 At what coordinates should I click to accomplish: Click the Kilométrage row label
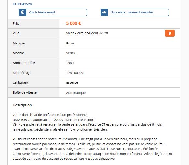pos(22,73)
